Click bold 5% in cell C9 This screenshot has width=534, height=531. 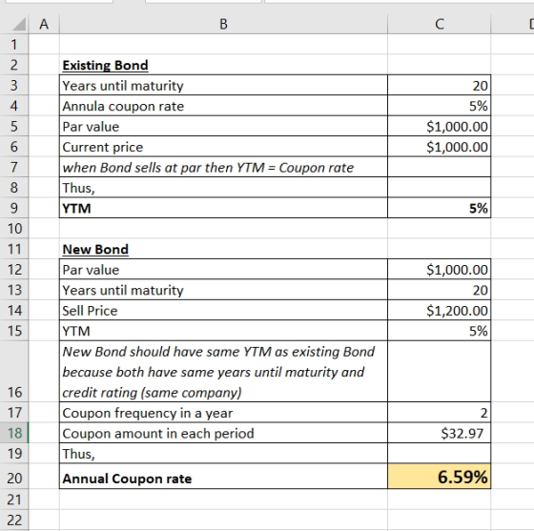440,208
